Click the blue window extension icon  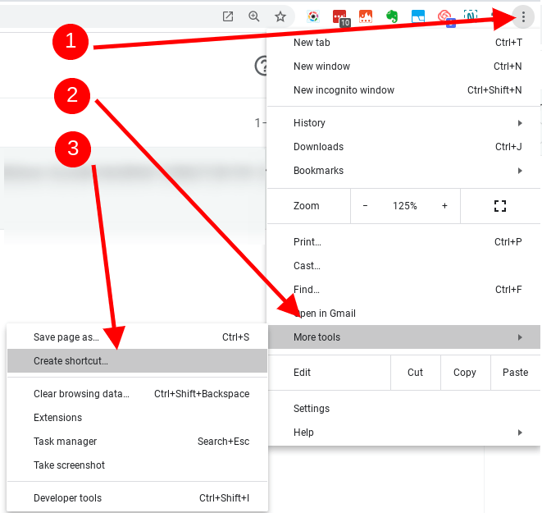pos(418,16)
